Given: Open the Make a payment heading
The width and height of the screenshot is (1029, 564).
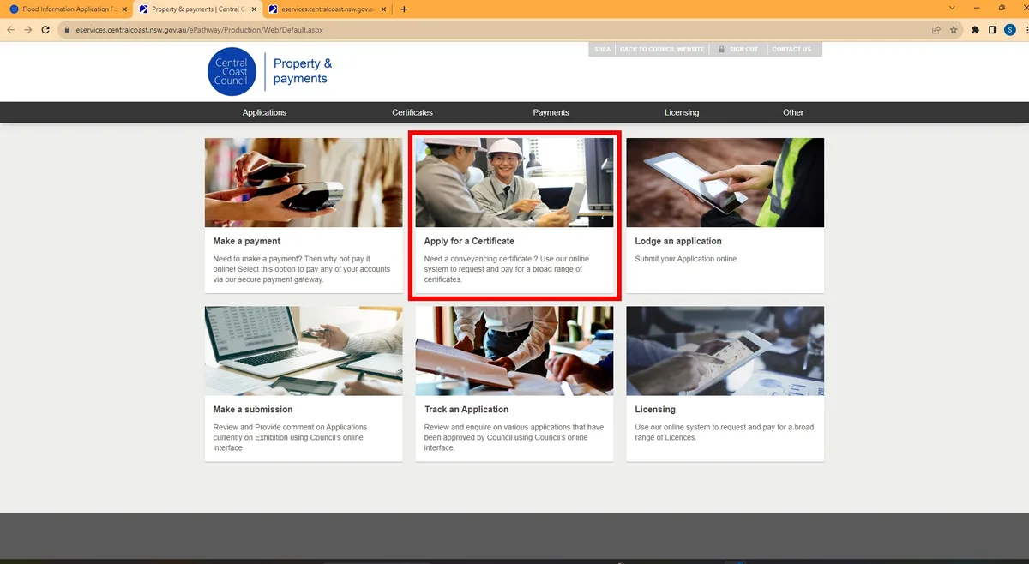Looking at the screenshot, I should [247, 242].
